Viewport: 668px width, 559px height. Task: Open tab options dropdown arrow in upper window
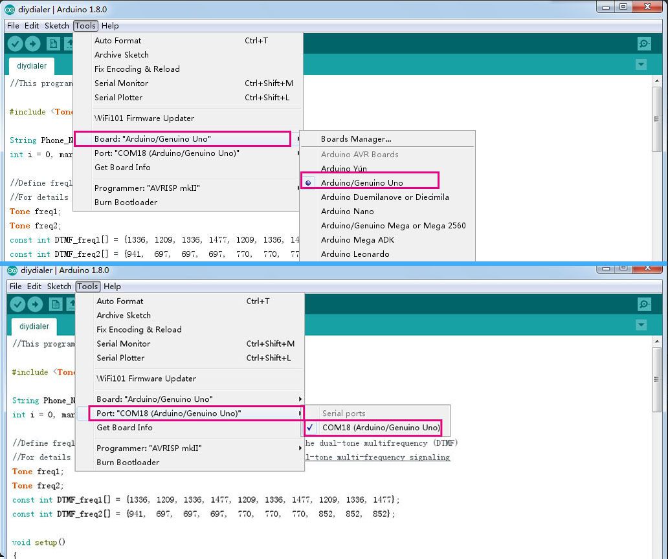click(x=641, y=64)
